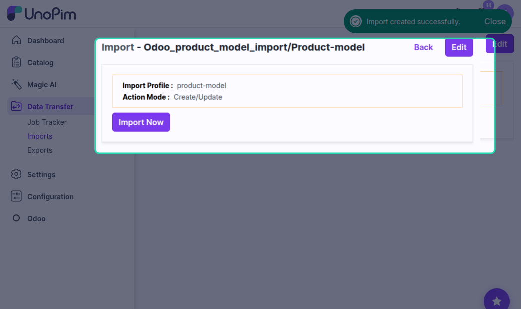Open Magic AI menu item

(42, 84)
